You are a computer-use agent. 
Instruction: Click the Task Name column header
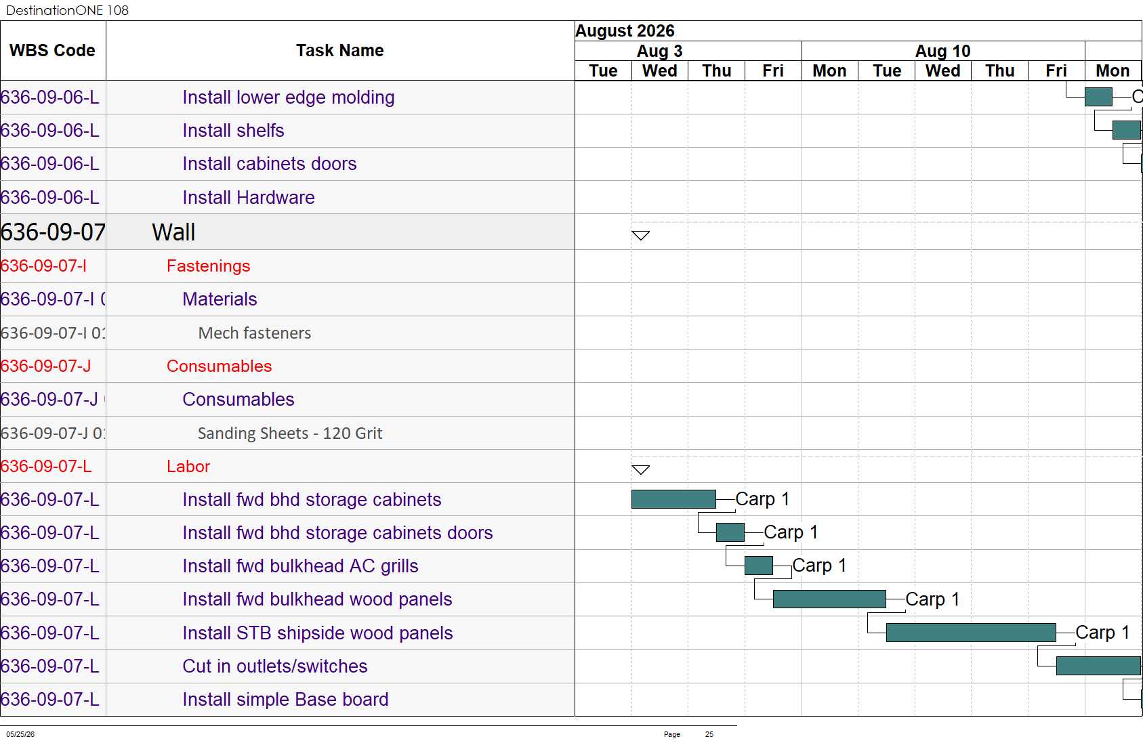click(x=340, y=51)
